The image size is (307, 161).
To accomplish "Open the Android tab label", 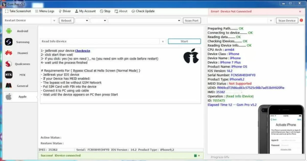I will [23, 31].
